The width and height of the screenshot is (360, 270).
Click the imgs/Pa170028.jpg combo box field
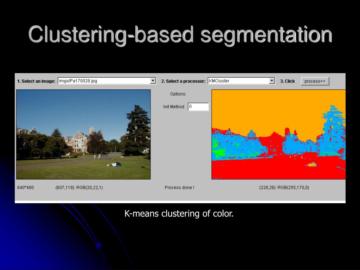(104, 81)
